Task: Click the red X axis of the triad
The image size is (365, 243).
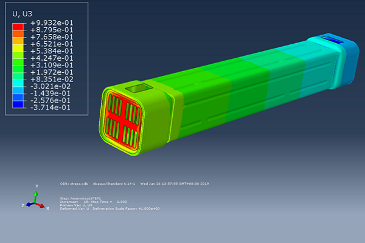Action: click(x=43, y=205)
